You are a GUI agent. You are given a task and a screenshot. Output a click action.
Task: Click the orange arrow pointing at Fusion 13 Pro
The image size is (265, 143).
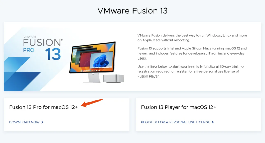coord(92,103)
